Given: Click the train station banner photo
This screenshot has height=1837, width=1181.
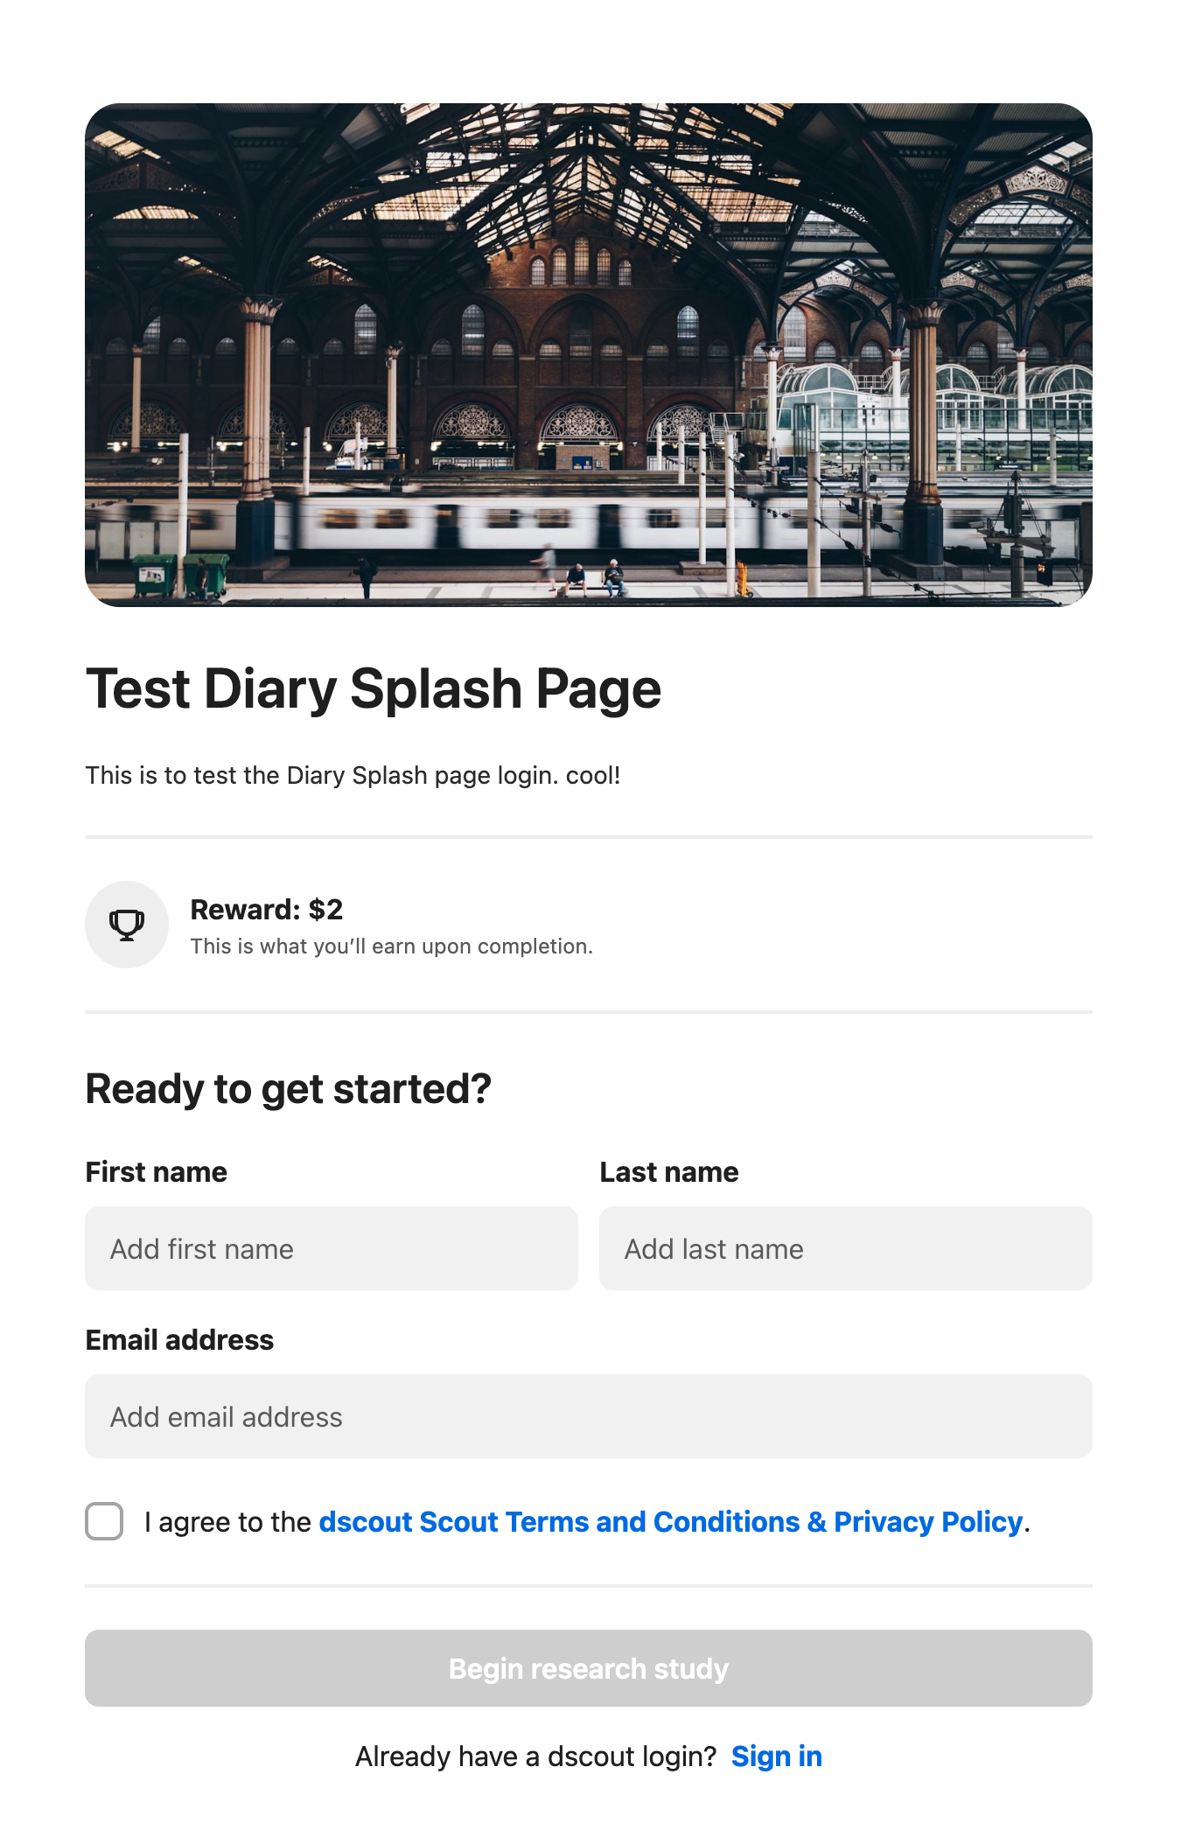Looking at the screenshot, I should (x=588, y=354).
